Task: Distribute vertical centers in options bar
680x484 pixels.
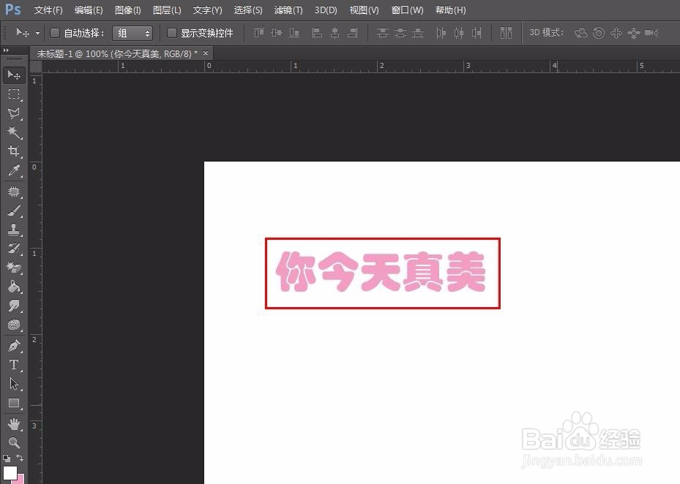Action: tap(400, 33)
